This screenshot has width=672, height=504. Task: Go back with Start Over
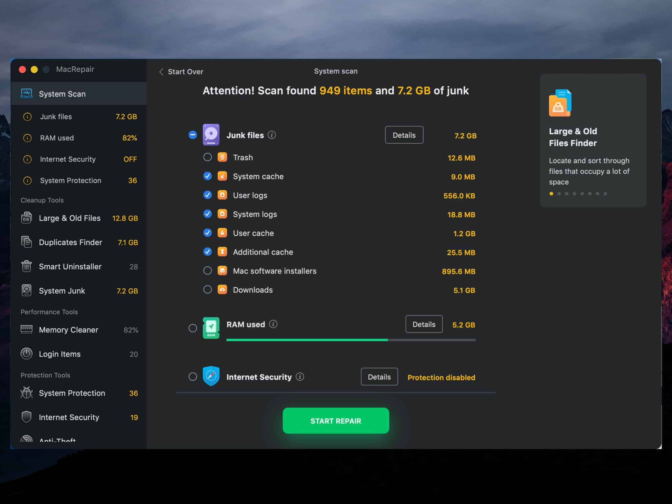181,72
